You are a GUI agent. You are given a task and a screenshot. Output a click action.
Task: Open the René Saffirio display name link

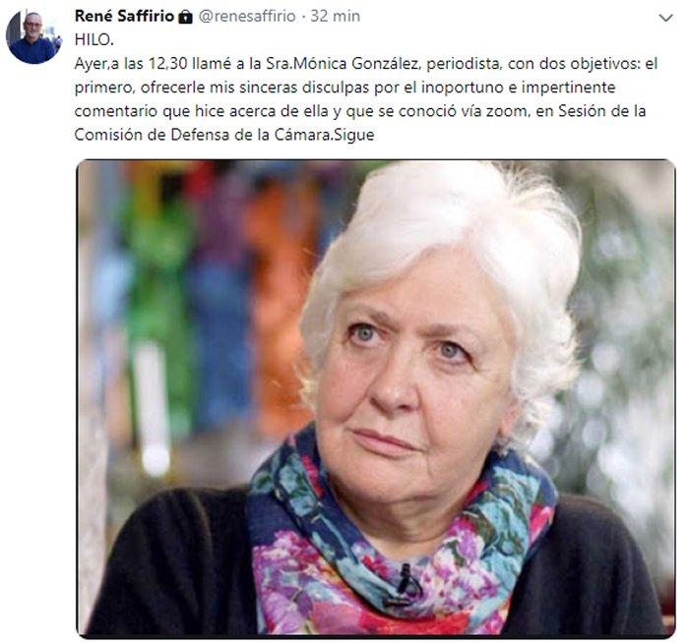coord(124,17)
